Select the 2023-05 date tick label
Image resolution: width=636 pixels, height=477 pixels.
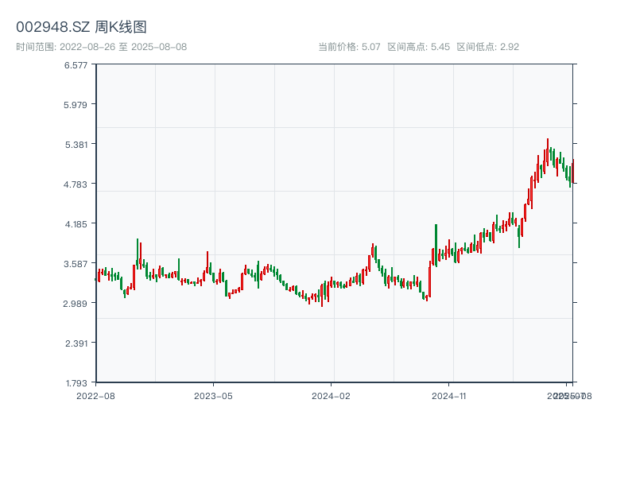click(x=214, y=395)
